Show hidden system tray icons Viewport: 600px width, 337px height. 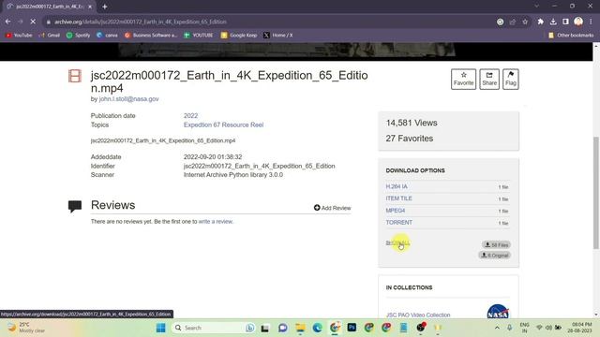497,328
